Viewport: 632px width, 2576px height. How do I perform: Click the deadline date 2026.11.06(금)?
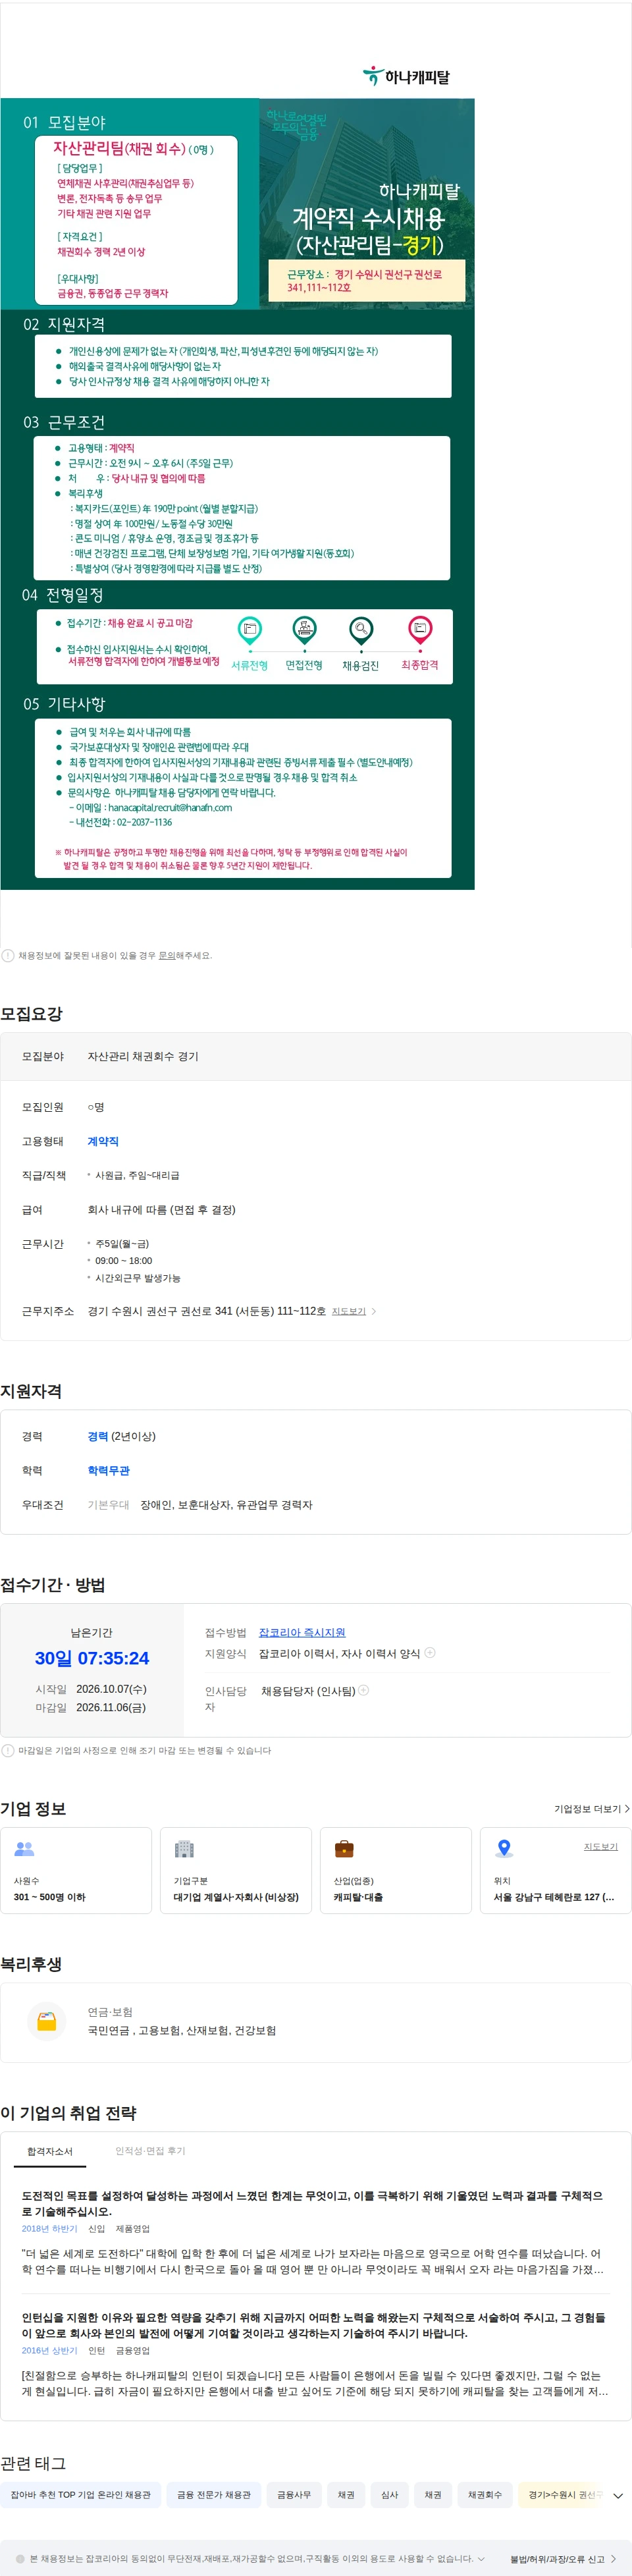pos(111,1707)
